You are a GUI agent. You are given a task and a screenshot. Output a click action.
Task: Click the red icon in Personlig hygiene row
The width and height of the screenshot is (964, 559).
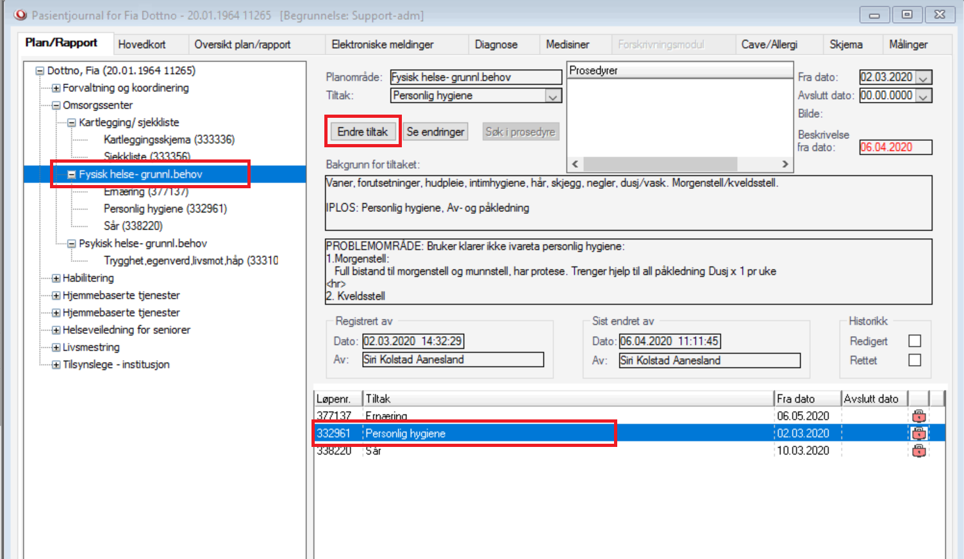[918, 433]
